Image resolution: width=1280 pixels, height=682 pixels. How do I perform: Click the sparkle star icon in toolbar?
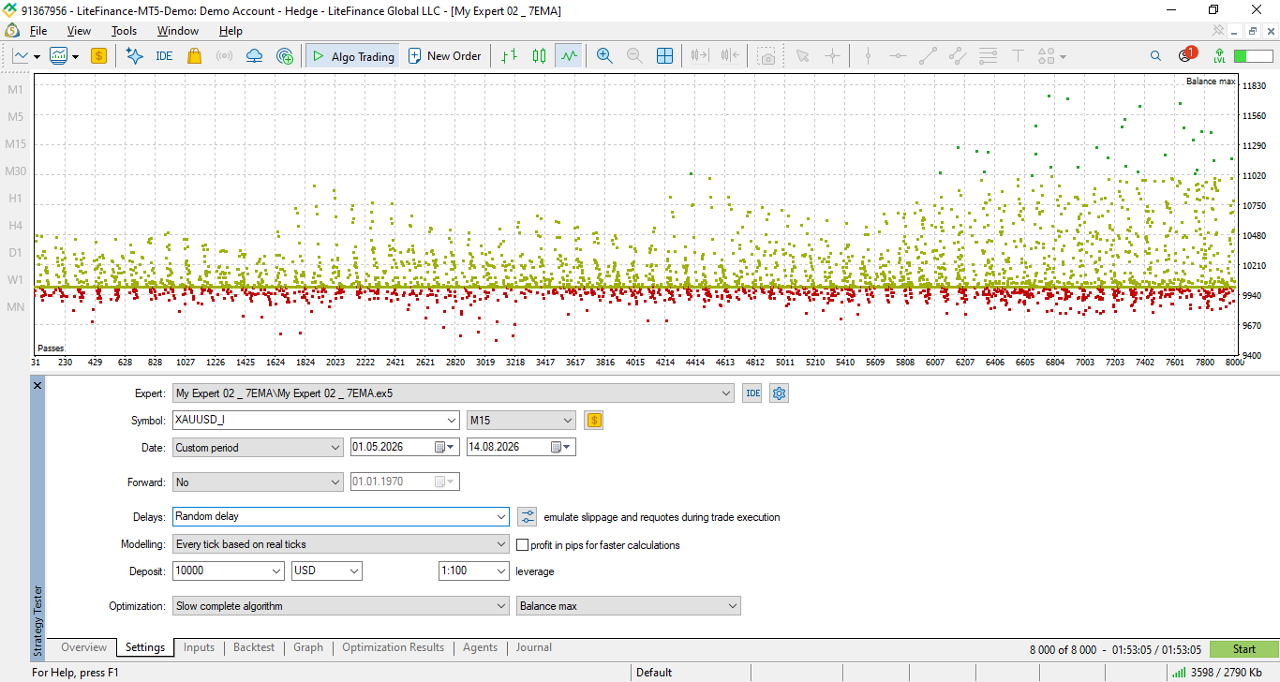coord(134,56)
